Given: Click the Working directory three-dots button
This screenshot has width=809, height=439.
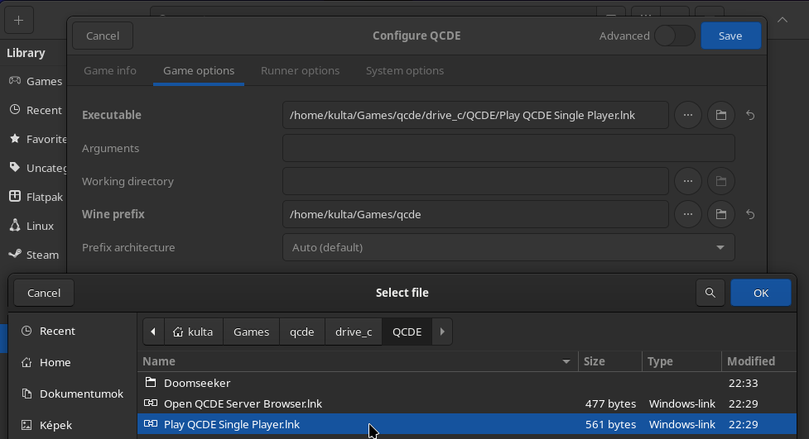Looking at the screenshot, I should pos(687,181).
